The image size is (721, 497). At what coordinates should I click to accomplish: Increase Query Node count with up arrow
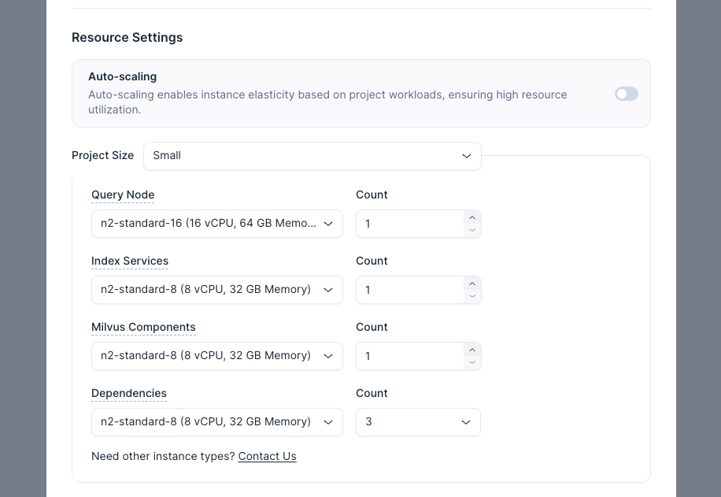[x=472, y=217]
